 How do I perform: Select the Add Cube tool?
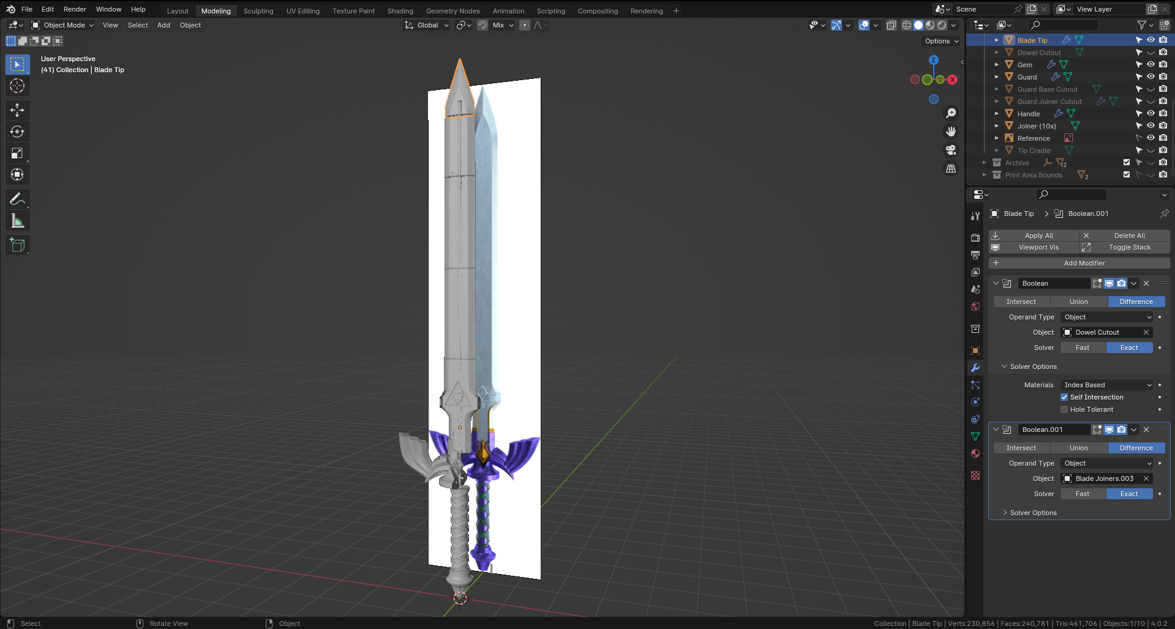pyautogui.click(x=17, y=245)
